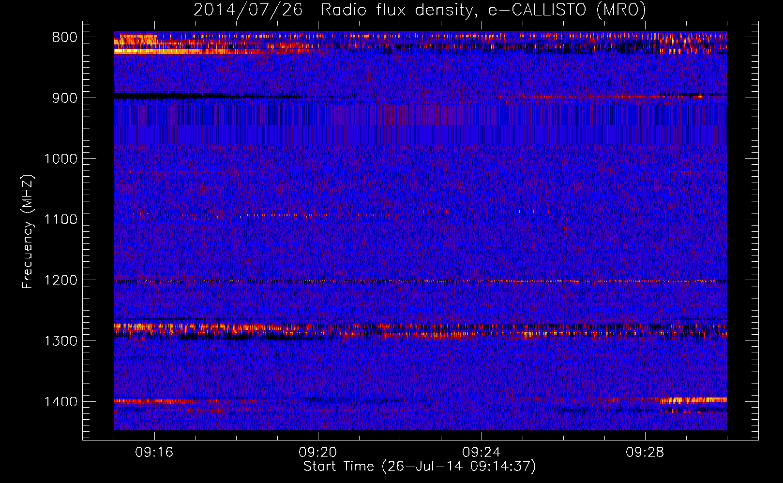The width and height of the screenshot is (783, 483).
Task: Click the 09:20 time tick label
Action: [x=318, y=453]
